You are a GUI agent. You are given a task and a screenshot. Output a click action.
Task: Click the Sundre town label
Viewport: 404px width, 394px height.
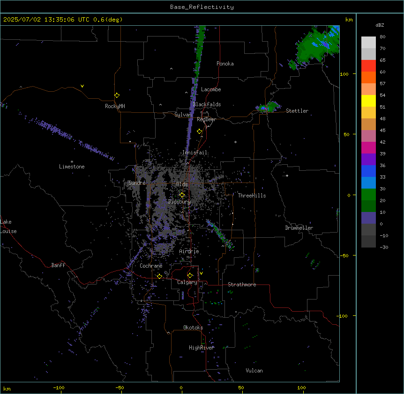[x=137, y=183]
